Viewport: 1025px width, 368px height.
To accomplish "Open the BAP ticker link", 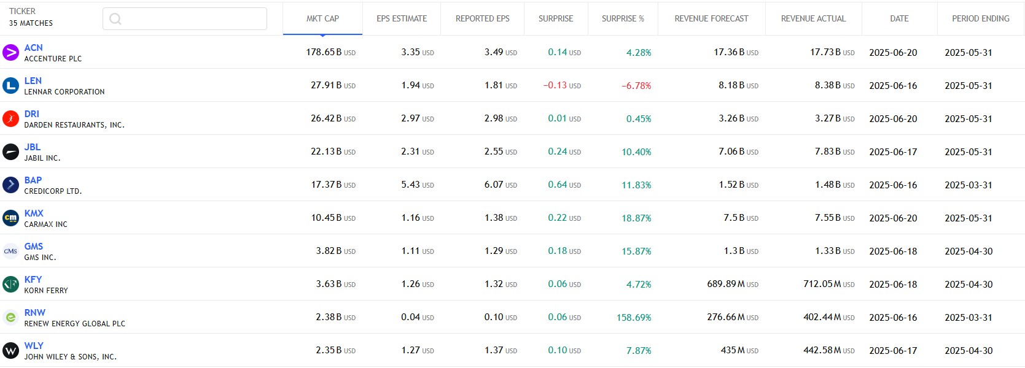I will [x=33, y=180].
